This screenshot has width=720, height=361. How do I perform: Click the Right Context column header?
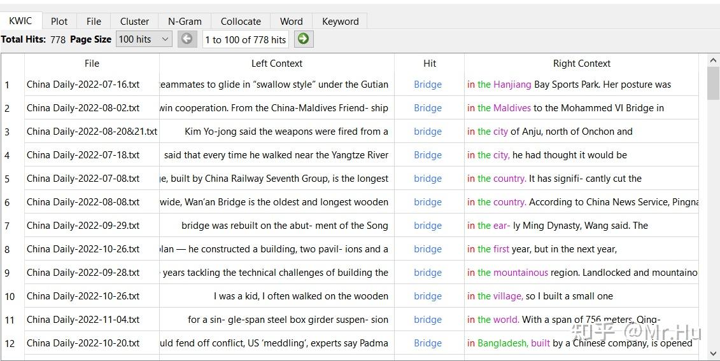coord(581,64)
